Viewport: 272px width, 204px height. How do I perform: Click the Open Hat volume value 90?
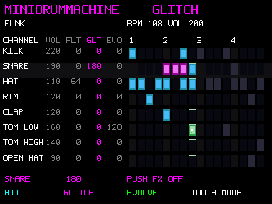tap(56, 158)
